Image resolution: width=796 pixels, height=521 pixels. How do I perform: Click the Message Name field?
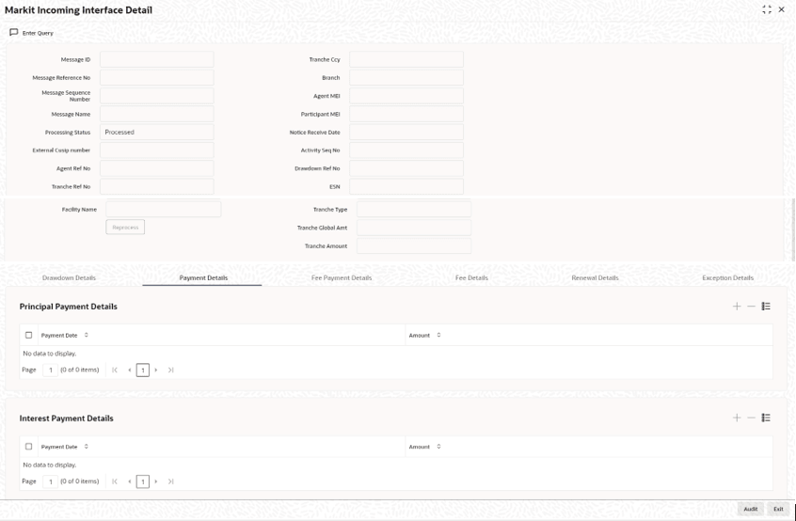(x=157, y=114)
